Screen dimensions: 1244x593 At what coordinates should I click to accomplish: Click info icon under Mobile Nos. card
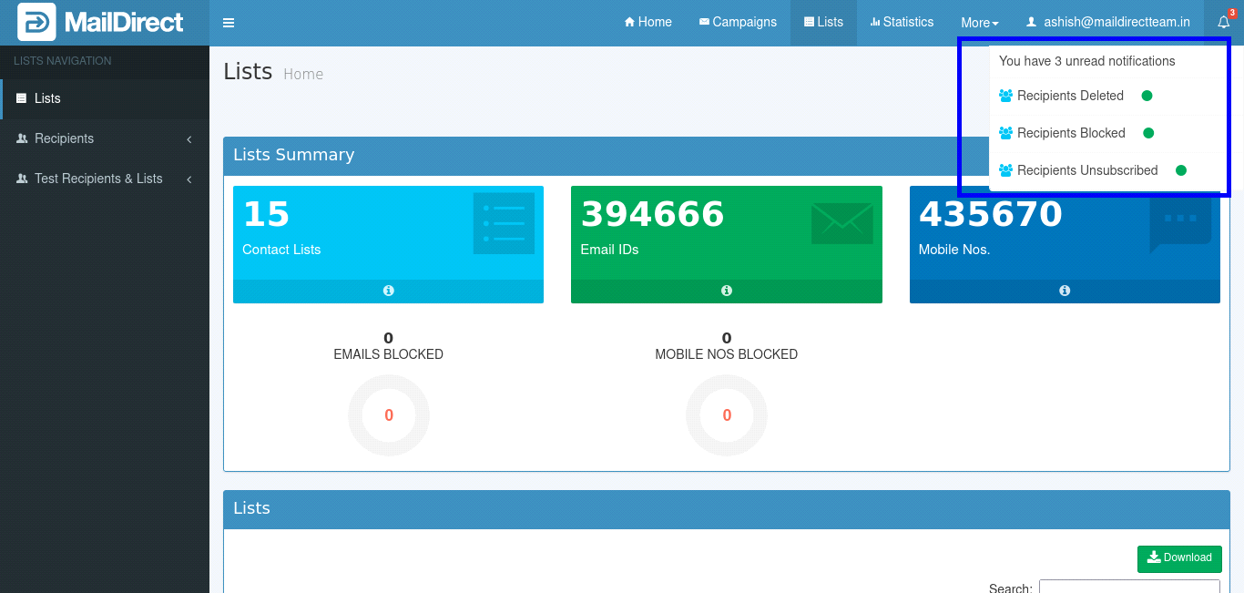pyautogui.click(x=1065, y=291)
